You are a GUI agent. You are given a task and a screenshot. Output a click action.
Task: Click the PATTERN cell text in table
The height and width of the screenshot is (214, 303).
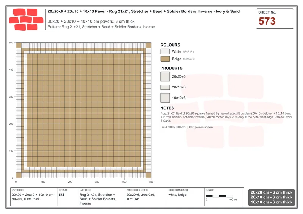tap(98, 199)
